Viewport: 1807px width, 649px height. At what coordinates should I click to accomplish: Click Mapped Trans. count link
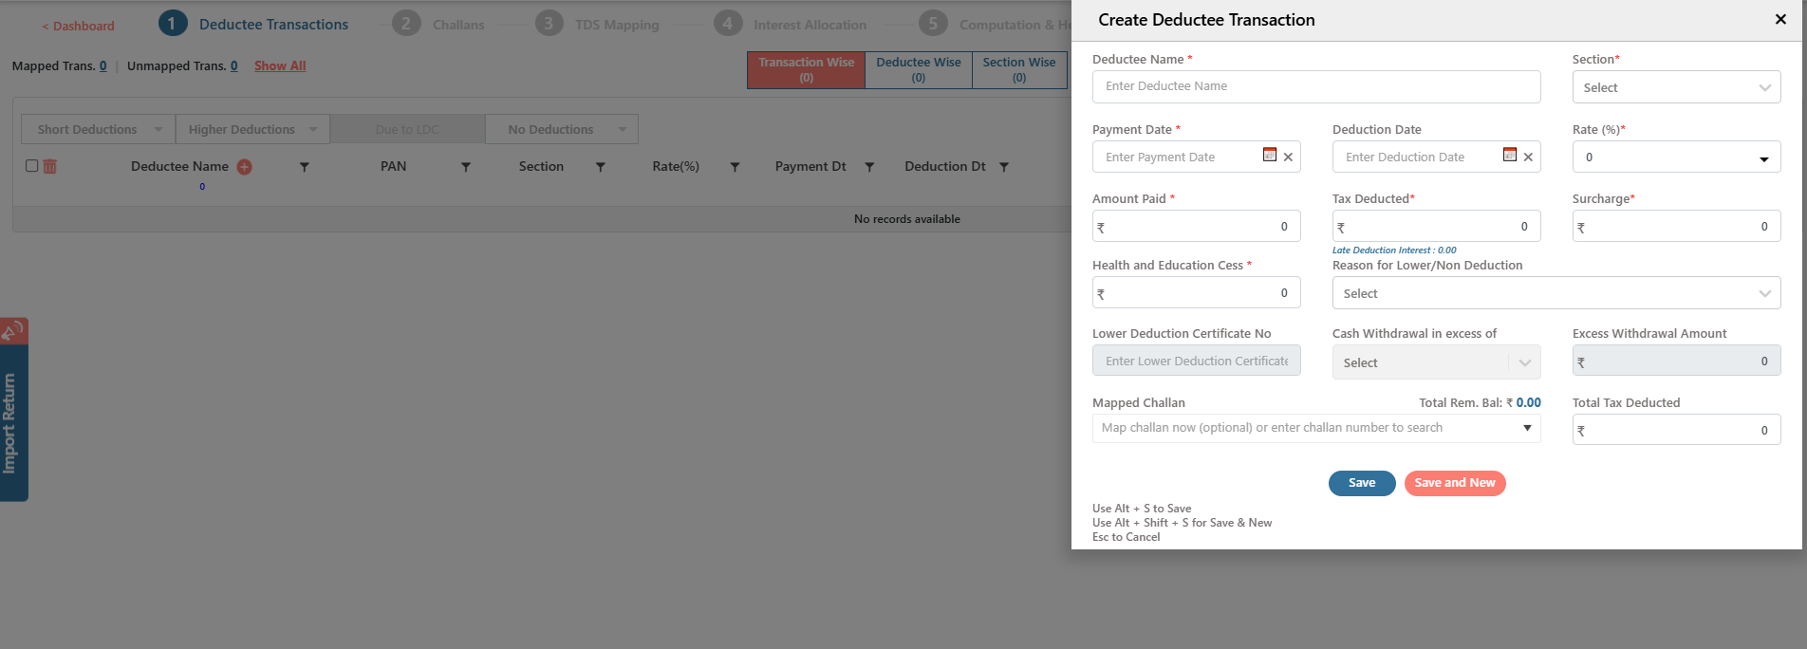coord(103,65)
